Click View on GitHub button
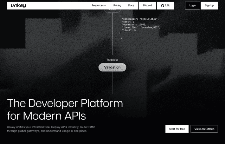The image size is (225, 144). click(204, 129)
